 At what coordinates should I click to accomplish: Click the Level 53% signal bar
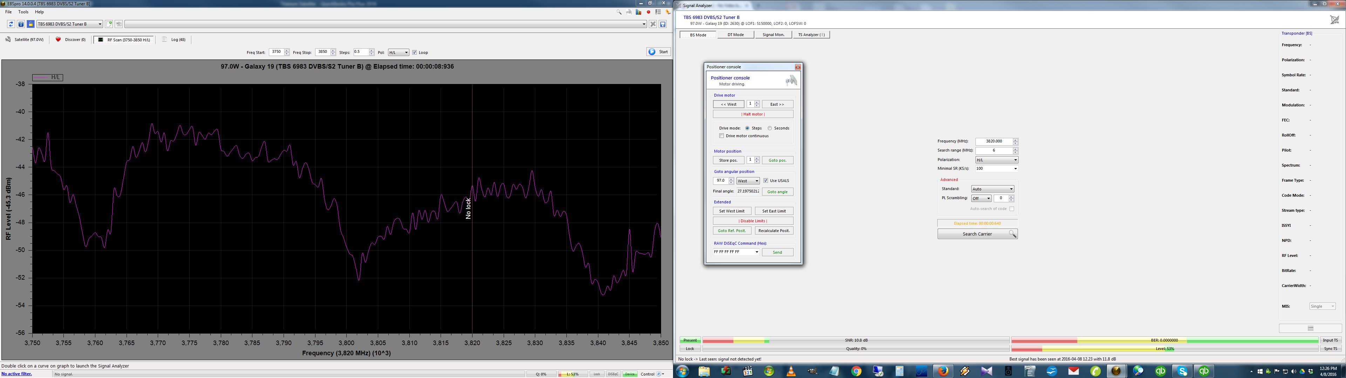tap(1165, 349)
